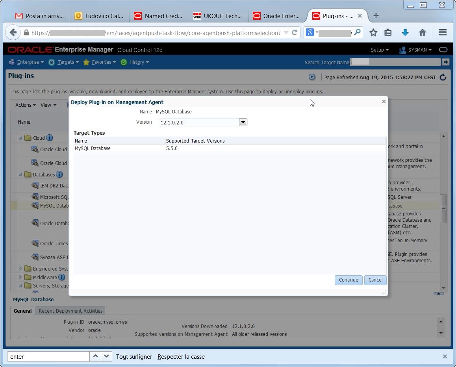Find previous match with up arrow
The width and height of the screenshot is (456, 367).
coord(95,356)
